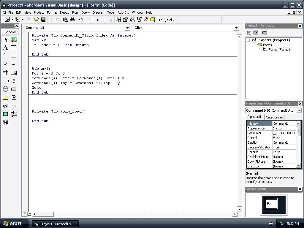Viewport: 304px width, 228px height.
Task: Select the ListBox control tool
Action: tap(14, 73)
